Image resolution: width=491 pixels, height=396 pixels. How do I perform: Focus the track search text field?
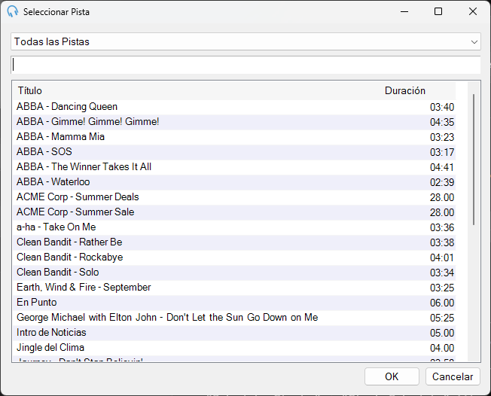(245, 65)
